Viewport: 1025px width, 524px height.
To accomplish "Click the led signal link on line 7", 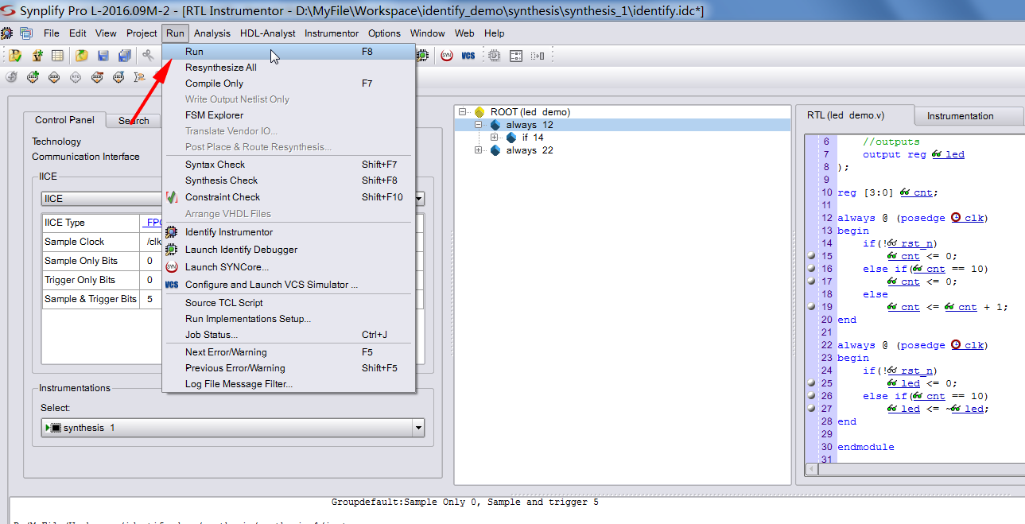I will (955, 154).
